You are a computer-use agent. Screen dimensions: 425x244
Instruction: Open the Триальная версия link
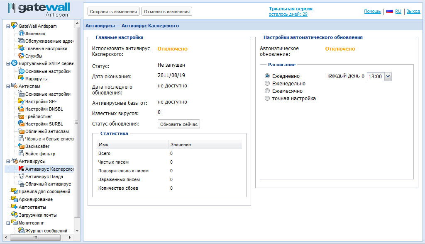pos(290,9)
